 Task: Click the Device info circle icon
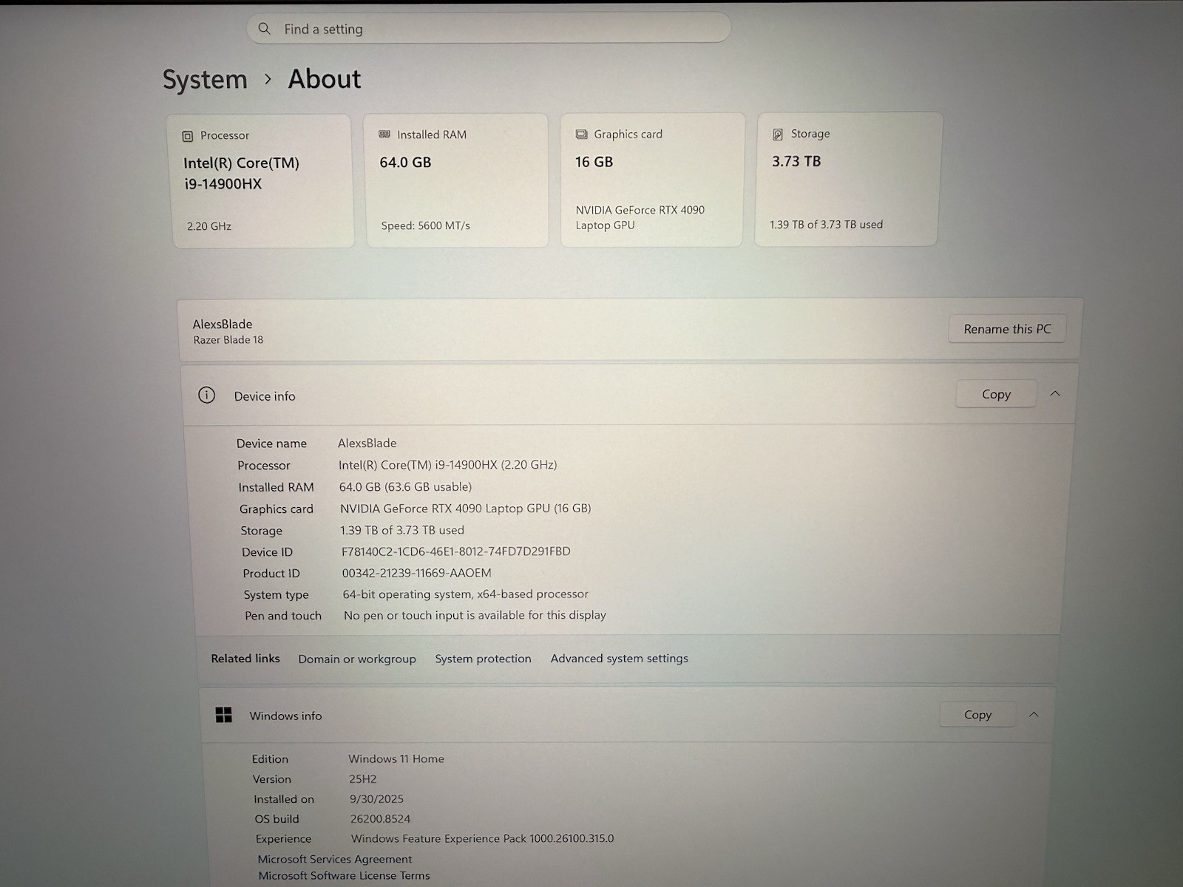(206, 395)
